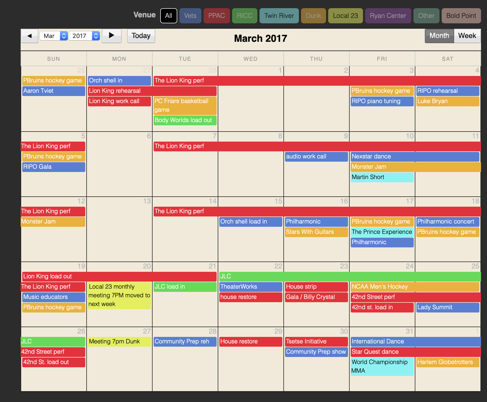Open the Harlem Globetrotters event
This screenshot has height=402, width=487.
pyautogui.click(x=447, y=362)
